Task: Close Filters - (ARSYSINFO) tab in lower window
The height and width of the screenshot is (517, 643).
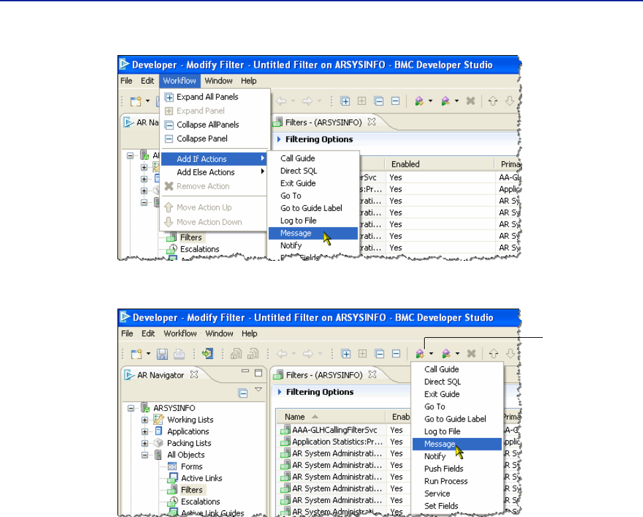Action: (x=372, y=374)
